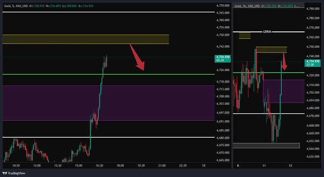Click the 16:30 time axis label
324x177 pixels.
click(x=100, y=166)
